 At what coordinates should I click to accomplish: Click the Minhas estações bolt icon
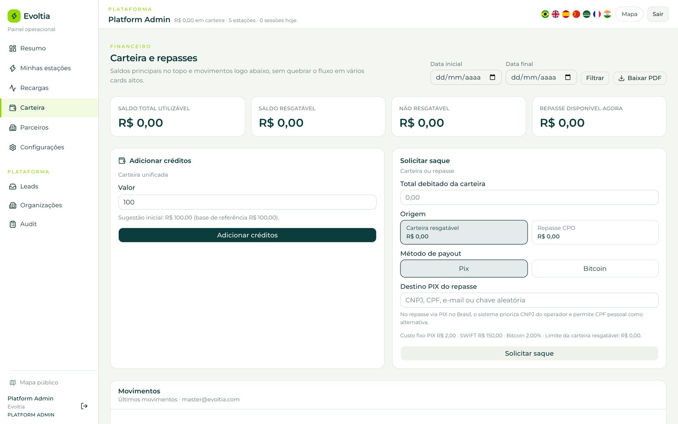pos(13,68)
